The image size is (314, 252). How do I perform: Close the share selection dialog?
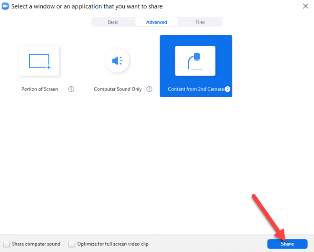305,6
